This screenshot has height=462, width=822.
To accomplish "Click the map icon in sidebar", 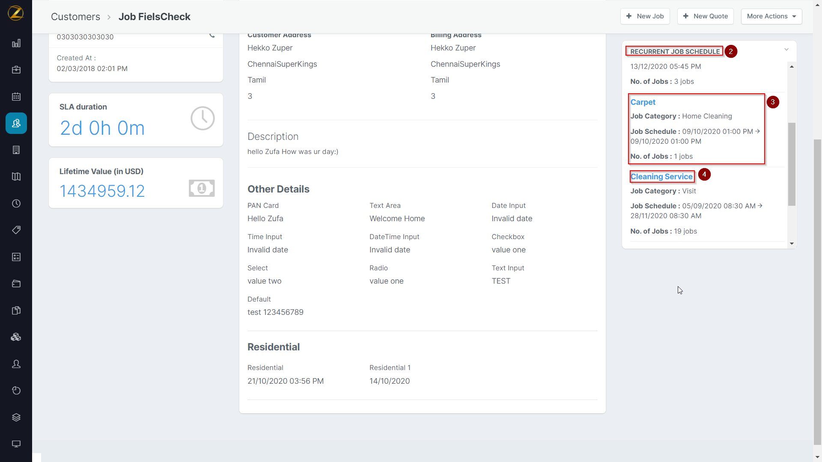I will point(16,177).
